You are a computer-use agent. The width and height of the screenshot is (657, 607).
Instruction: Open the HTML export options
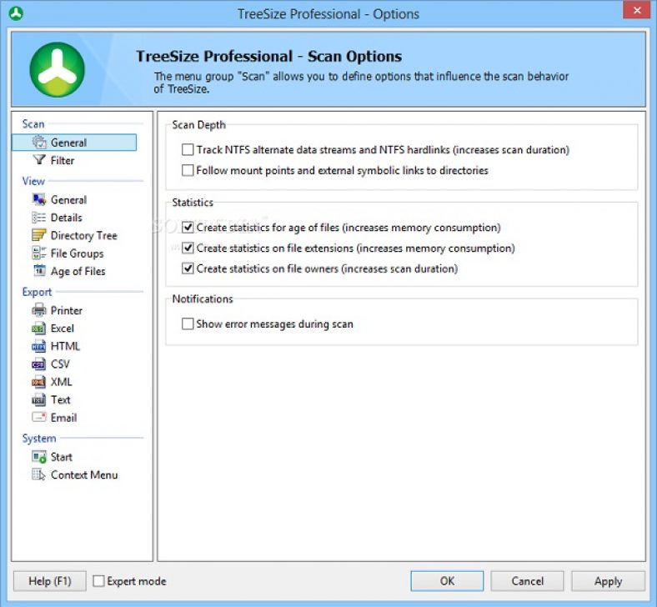click(65, 346)
